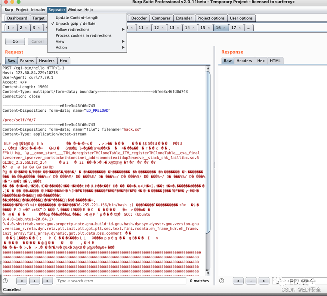327x296 pixels.
Task: Close Repeater tab 2
Action: (x=26, y=28)
